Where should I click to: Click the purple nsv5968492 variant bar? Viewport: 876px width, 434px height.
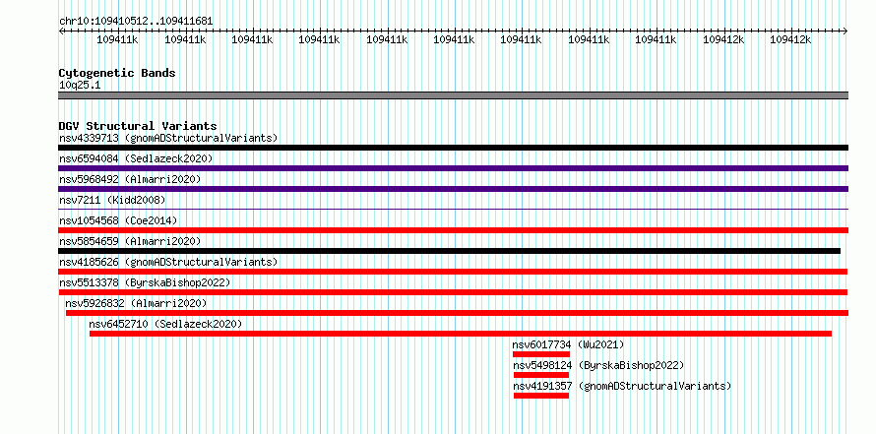[453, 189]
